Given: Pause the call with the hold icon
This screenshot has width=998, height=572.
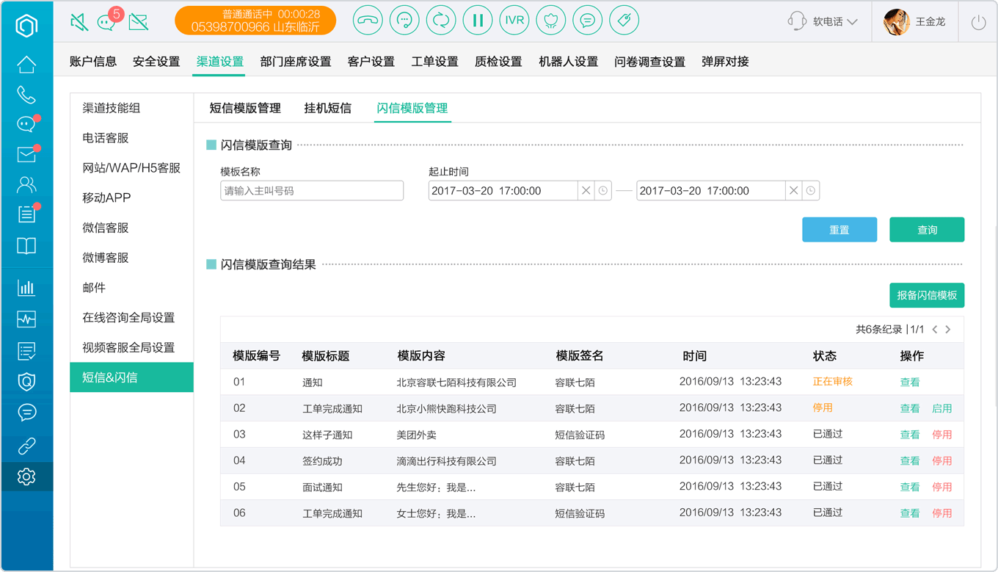Looking at the screenshot, I should pyautogui.click(x=478, y=21).
